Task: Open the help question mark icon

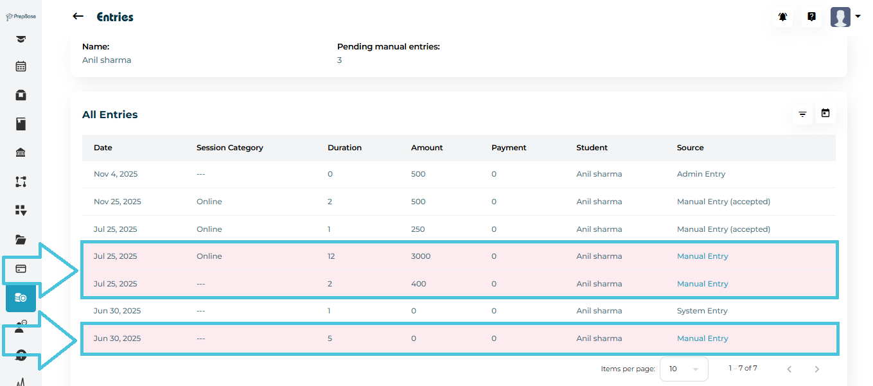Action: pos(811,17)
